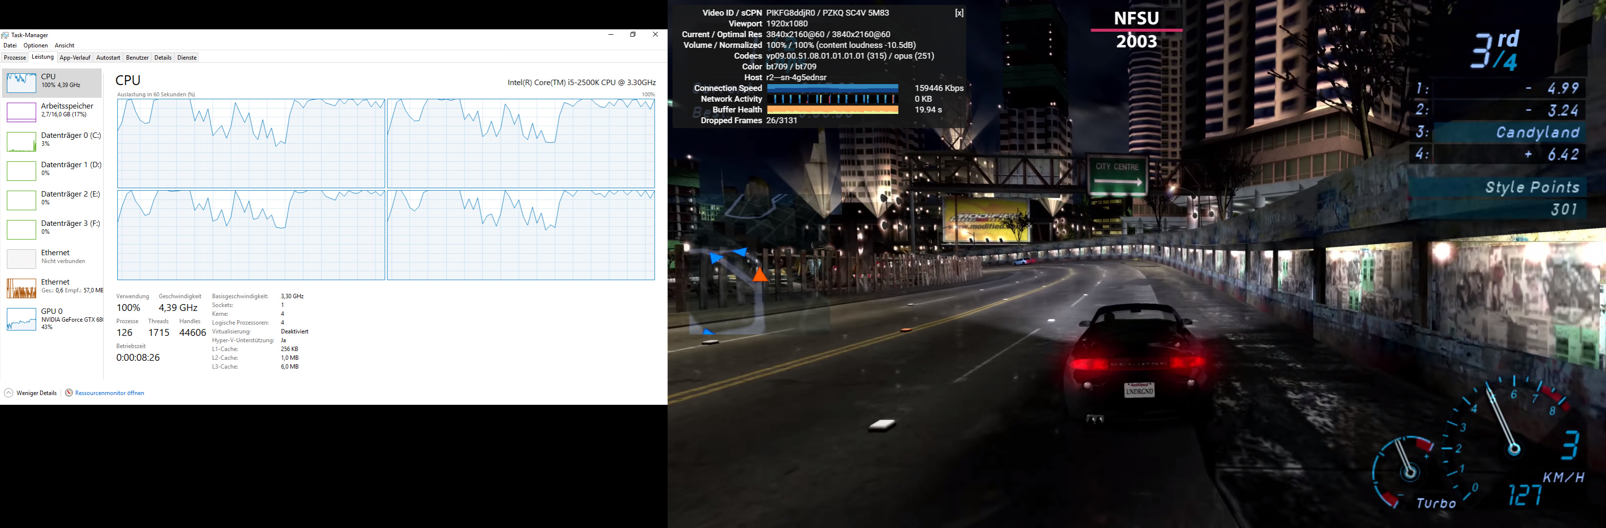Viewport: 1606px width, 528px height.
Task: Close the video stats overlay [x]
Action: pos(959,13)
